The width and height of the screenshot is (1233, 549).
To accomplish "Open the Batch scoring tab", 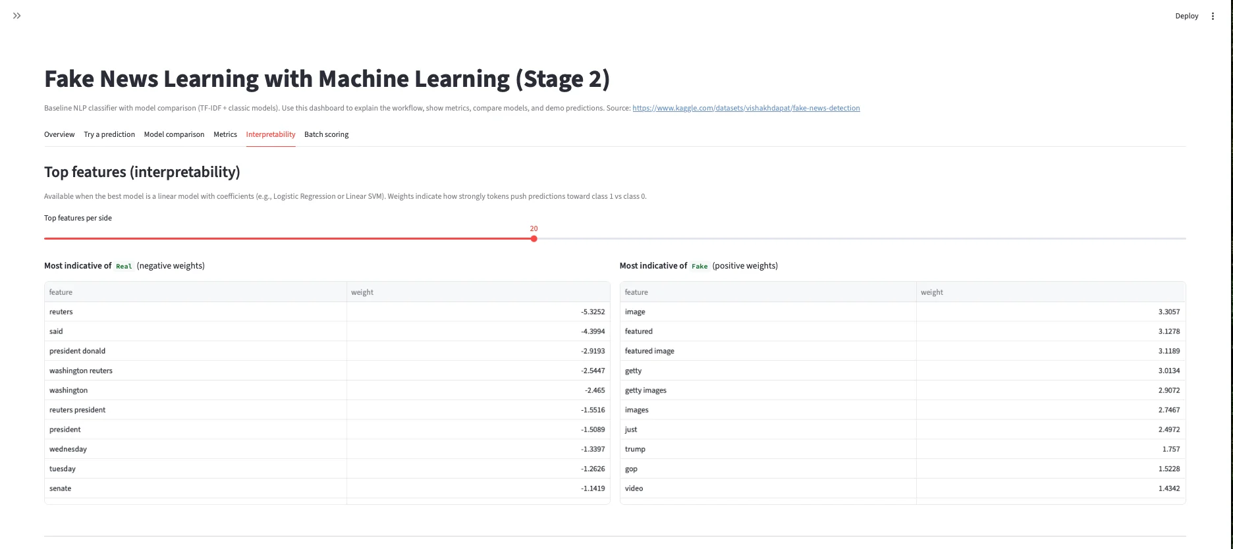I will pyautogui.click(x=327, y=134).
